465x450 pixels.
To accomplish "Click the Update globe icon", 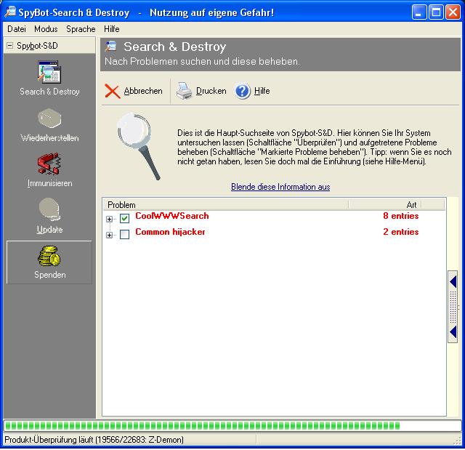I will pos(49,210).
